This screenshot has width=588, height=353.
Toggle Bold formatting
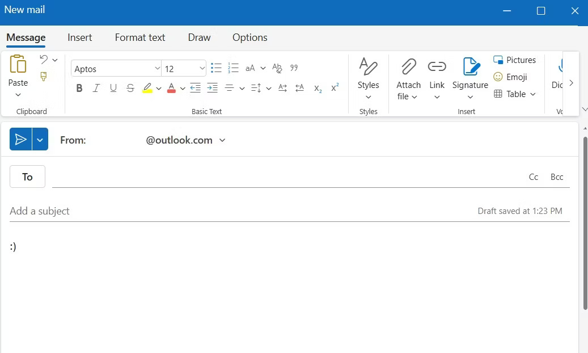[x=79, y=89]
